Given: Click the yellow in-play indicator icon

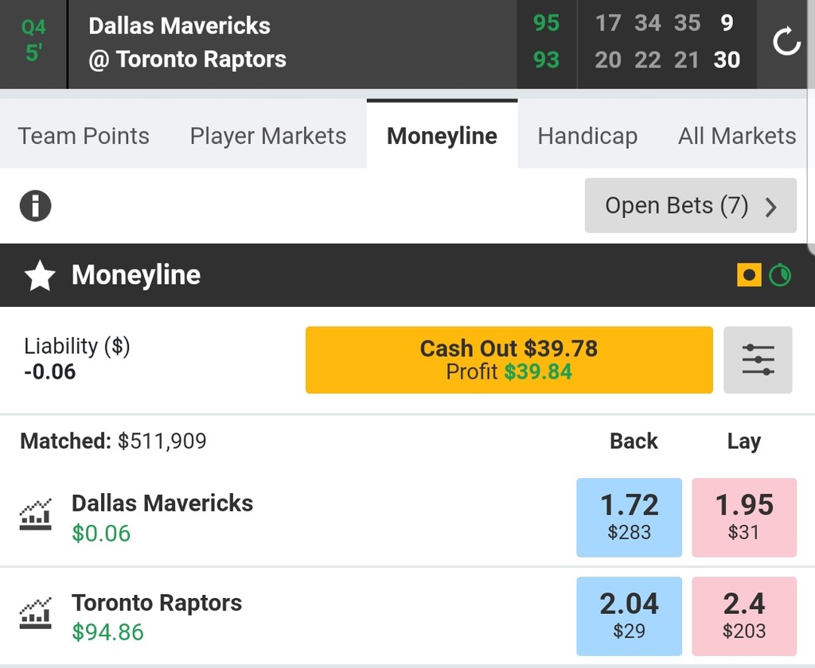Looking at the screenshot, I should (x=749, y=275).
